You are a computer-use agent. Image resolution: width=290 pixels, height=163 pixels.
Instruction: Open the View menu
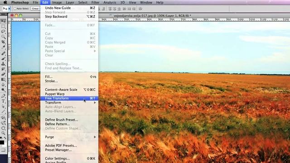pyautogui.click(x=132, y=2)
